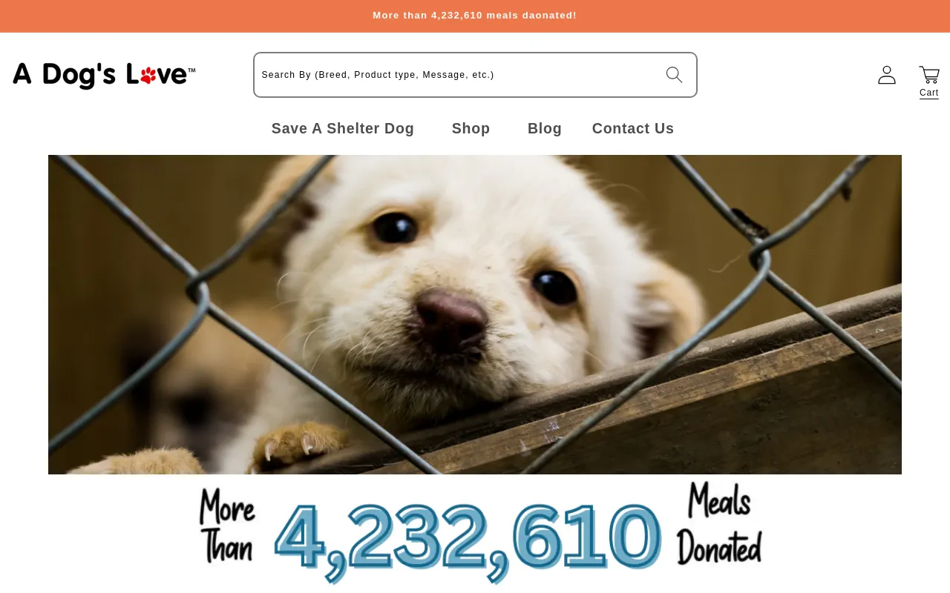Open the Contact Us page
Image resolution: width=950 pixels, height=593 pixels.
(x=633, y=128)
